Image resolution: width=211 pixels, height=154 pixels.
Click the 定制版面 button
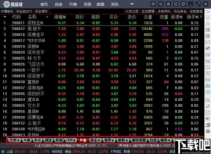[196, 11]
